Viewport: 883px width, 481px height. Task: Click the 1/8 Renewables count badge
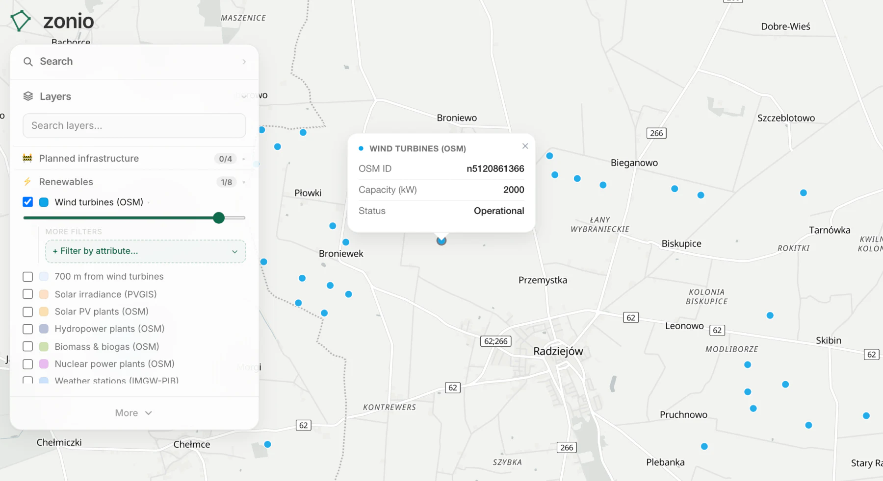[226, 182]
